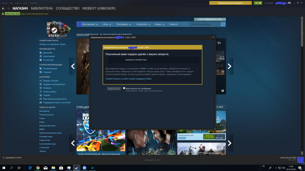Screen dimensions: 305x171
Task: Click wallet balance '51,18 руб'
Action: pos(269,3)
